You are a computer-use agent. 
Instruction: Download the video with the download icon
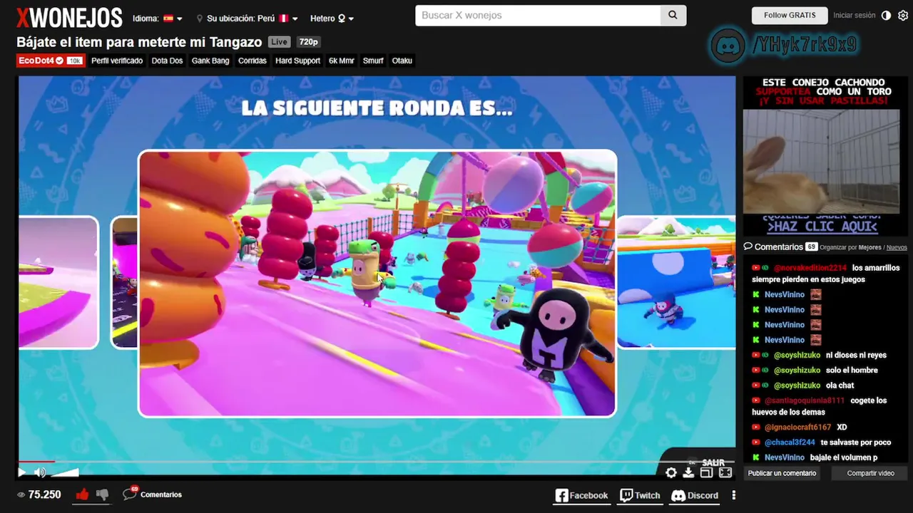(x=688, y=472)
